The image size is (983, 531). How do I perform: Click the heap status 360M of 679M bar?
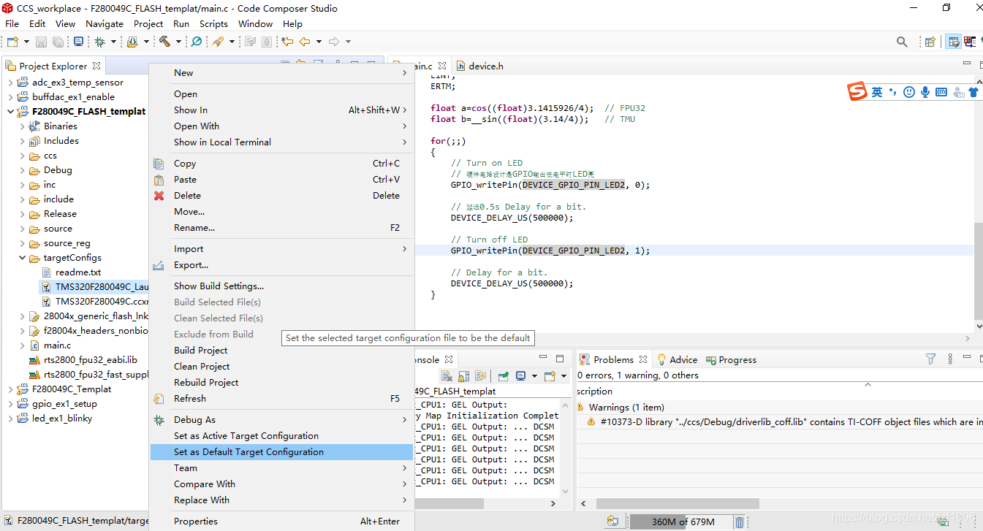681,522
